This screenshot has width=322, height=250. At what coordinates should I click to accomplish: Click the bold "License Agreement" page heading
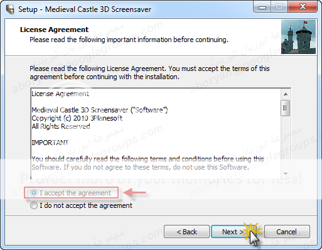[x=54, y=30]
